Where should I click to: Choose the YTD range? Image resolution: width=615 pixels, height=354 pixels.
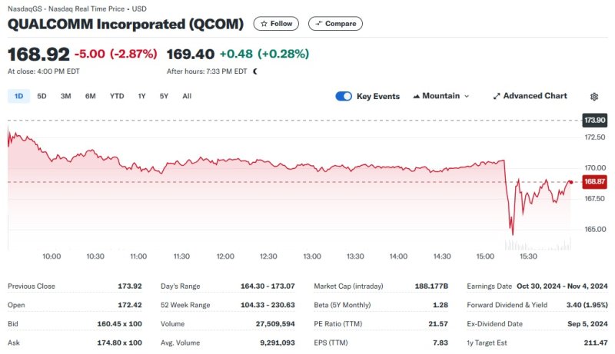[117, 96]
